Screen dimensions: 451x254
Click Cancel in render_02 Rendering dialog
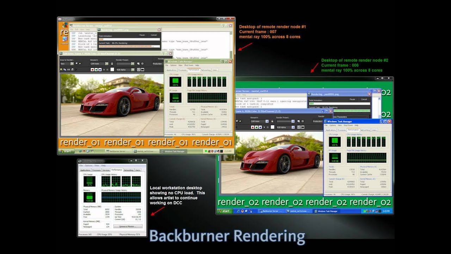pos(364,99)
